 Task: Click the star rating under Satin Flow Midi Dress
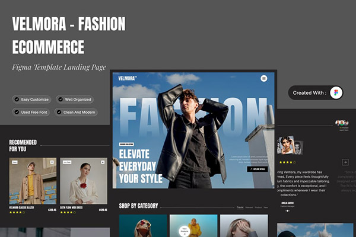pyautogui.click(x=68, y=213)
